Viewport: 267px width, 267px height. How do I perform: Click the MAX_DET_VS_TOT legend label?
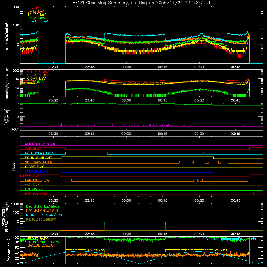41,245
